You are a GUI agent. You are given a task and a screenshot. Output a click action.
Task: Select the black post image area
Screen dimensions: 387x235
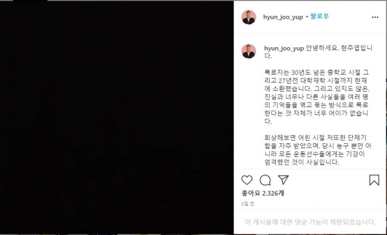117,117
